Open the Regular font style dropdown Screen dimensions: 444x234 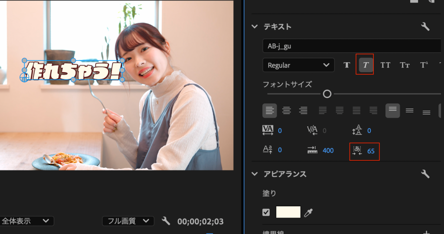pyautogui.click(x=298, y=65)
